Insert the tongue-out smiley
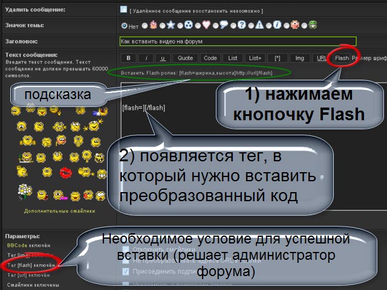The image size is (387, 290). coord(42,111)
